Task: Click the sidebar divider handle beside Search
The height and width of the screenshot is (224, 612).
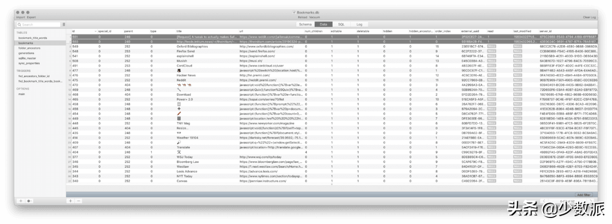Action: tap(63, 25)
